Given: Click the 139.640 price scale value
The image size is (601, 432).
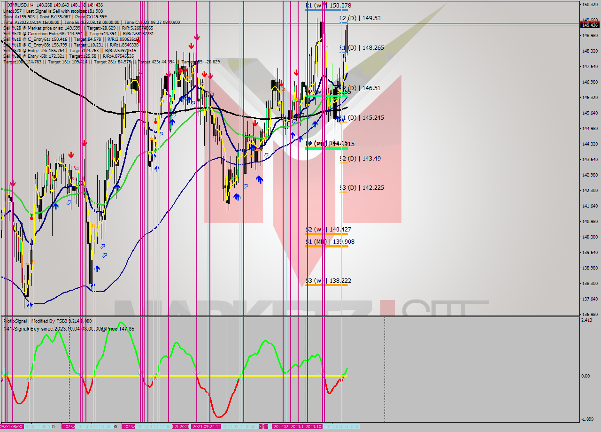Looking at the screenshot, I should tap(590, 253).
